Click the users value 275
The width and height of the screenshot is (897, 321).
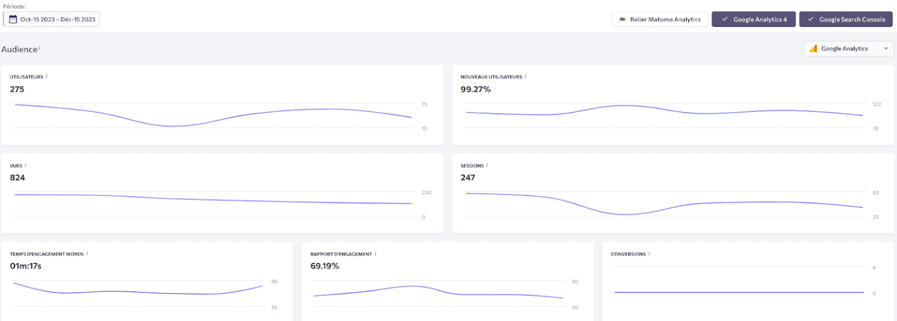pos(17,89)
